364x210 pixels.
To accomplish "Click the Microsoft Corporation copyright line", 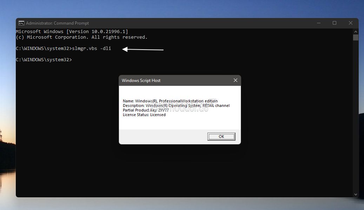I will click(82, 37).
